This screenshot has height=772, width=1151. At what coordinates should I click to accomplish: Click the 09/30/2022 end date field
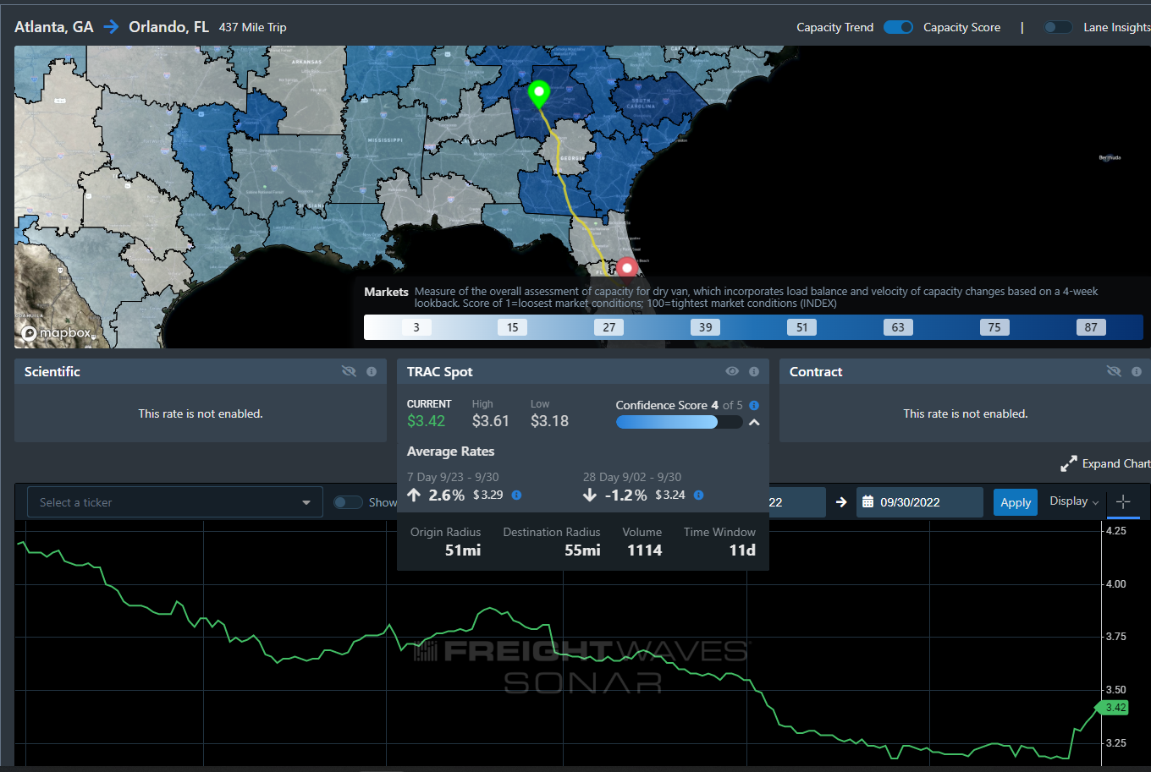(920, 502)
